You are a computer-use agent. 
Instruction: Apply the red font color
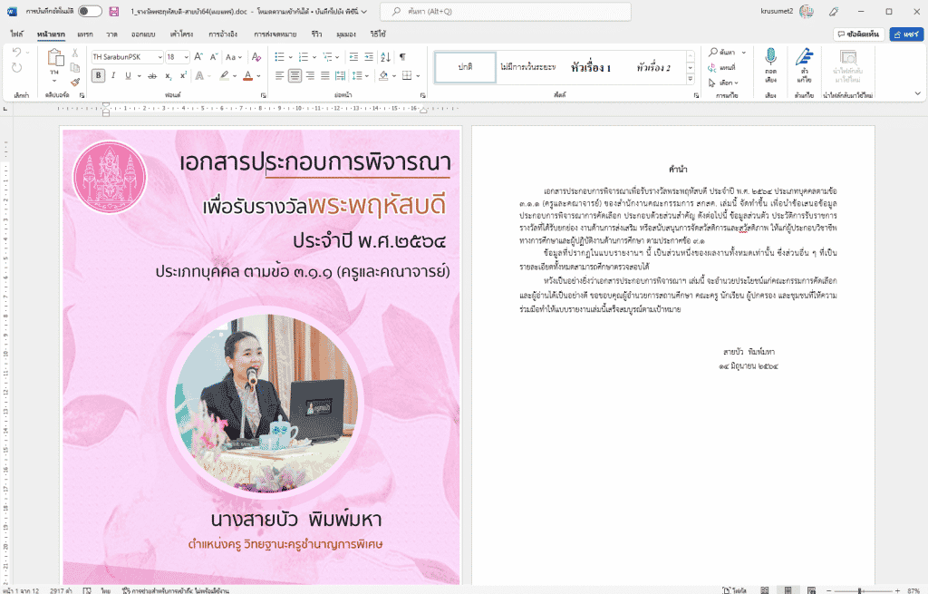tap(248, 76)
